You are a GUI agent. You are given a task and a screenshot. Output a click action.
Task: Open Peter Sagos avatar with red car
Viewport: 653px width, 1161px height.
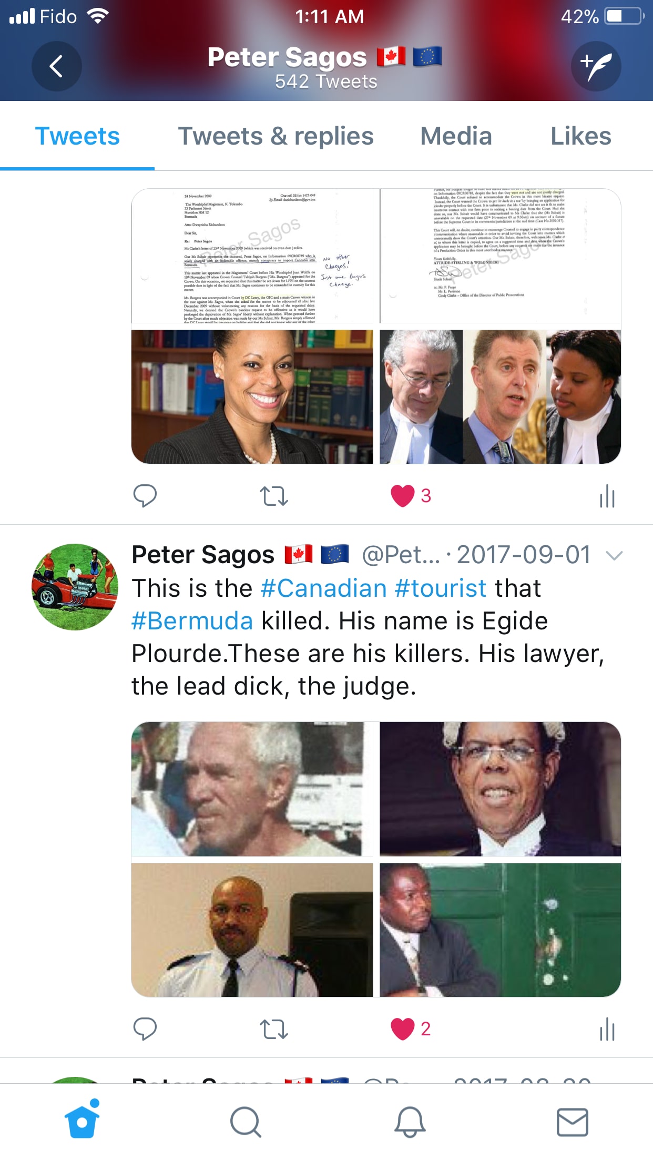pos(75,587)
